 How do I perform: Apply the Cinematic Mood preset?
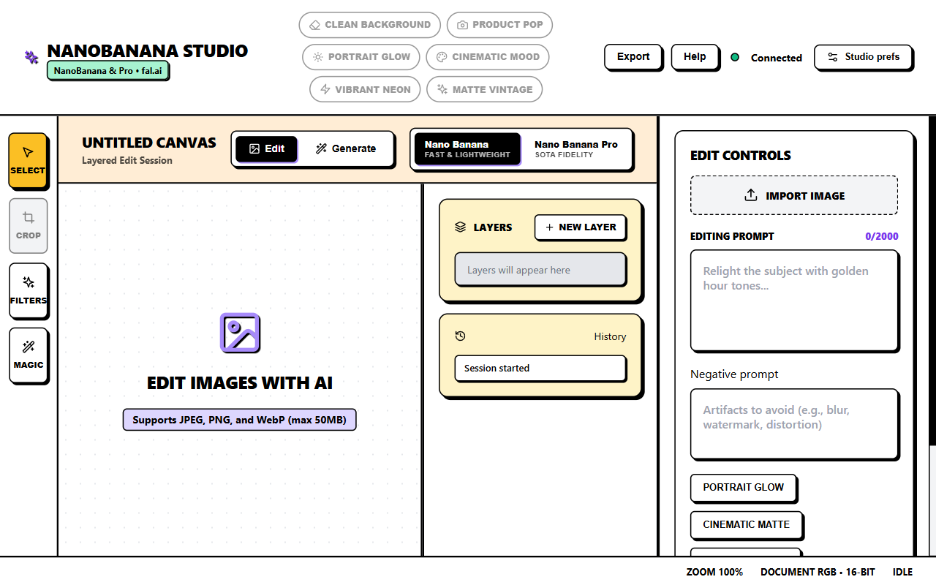point(488,57)
